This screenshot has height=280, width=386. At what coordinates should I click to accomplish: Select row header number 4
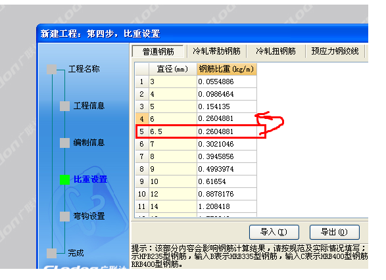pos(142,119)
